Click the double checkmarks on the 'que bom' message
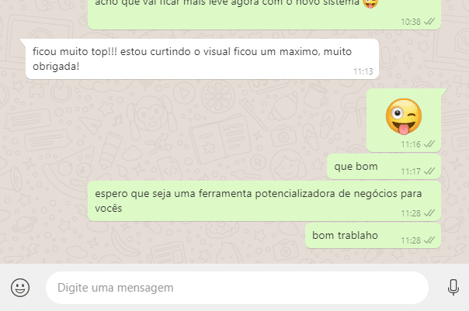Image resolution: width=469 pixels, height=311 pixels. 429,171
